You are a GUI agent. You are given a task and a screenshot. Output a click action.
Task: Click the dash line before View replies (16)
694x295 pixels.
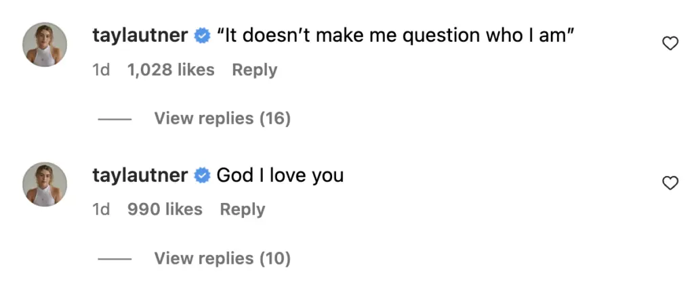[x=114, y=120]
